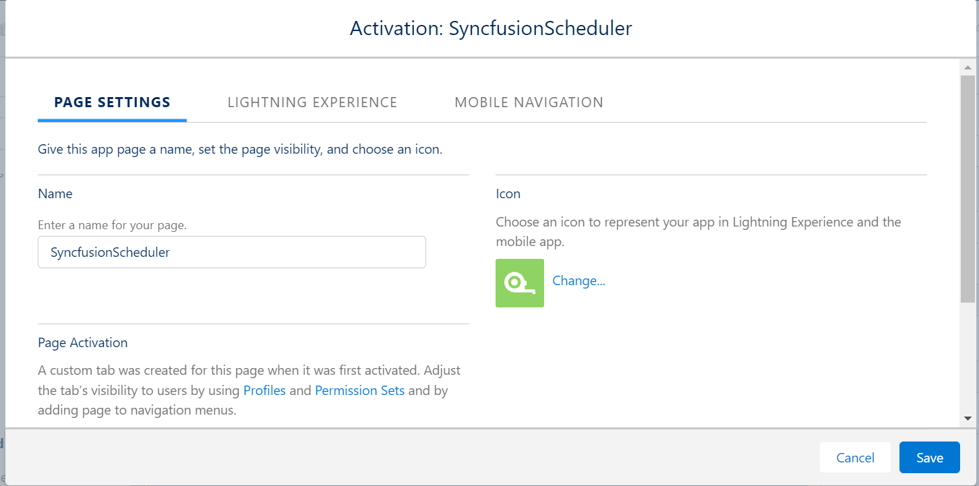Click the Name section label
Viewport: 979px width, 486px height.
click(x=55, y=193)
